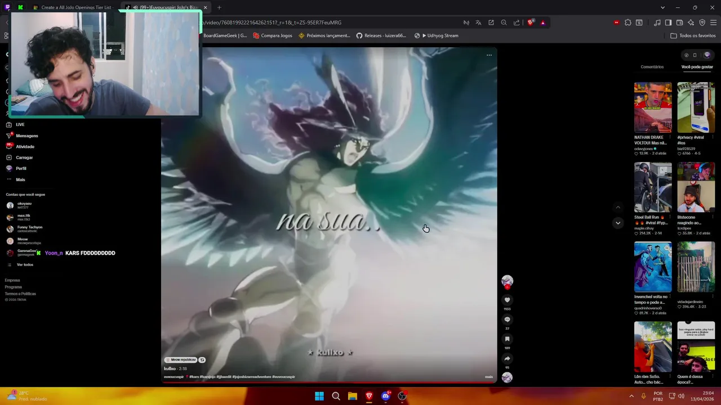Open Discord from the taskbar
The image size is (721, 405).
[x=386, y=396]
